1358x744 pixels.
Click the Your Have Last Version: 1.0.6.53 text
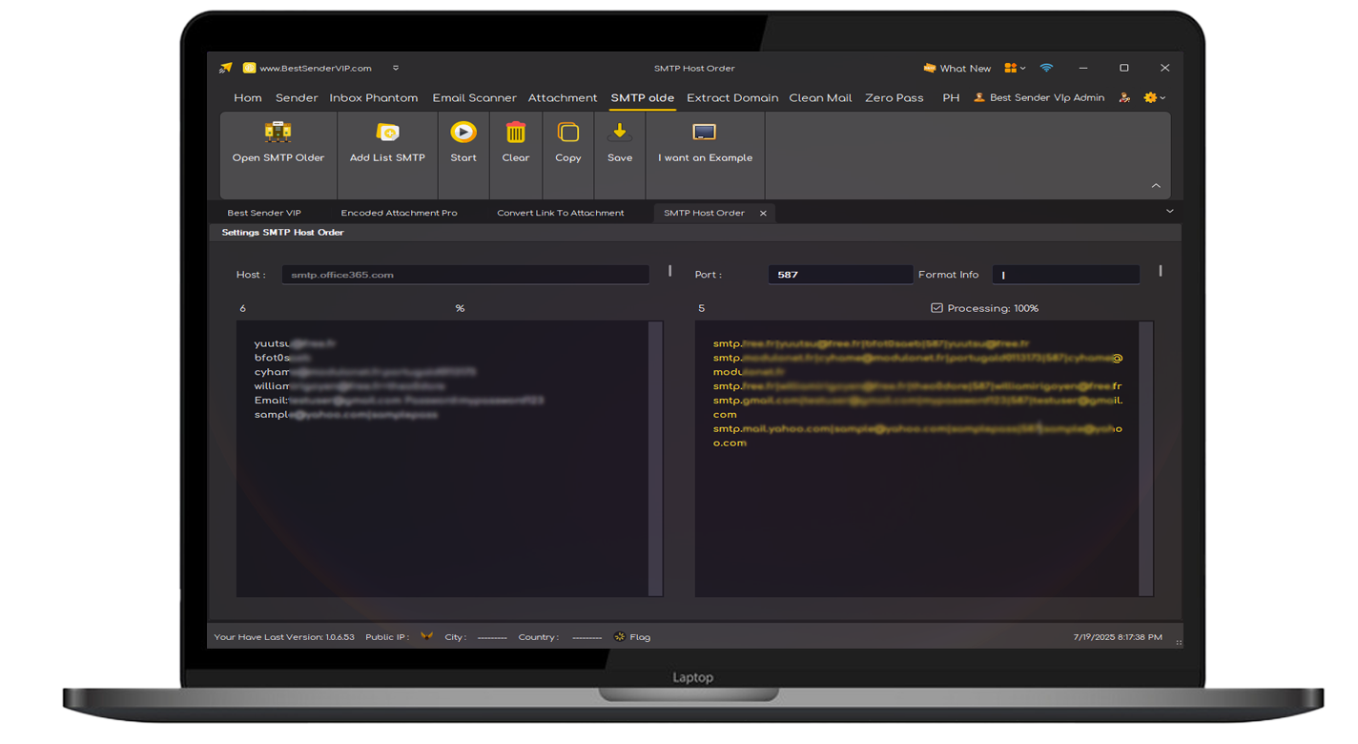click(284, 637)
